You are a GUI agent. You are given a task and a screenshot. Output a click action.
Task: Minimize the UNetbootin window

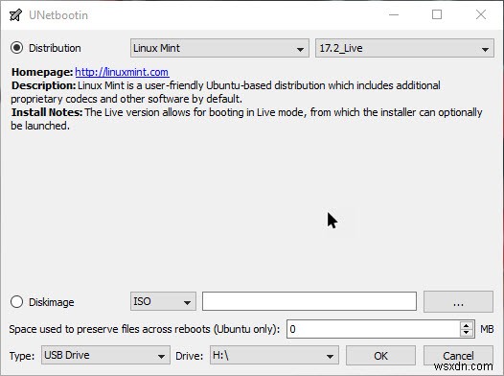394,14
